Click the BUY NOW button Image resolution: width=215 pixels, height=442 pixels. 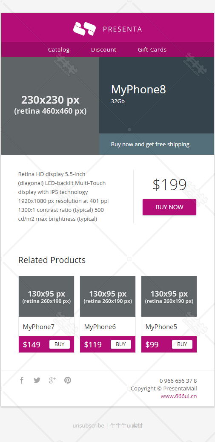tap(169, 207)
